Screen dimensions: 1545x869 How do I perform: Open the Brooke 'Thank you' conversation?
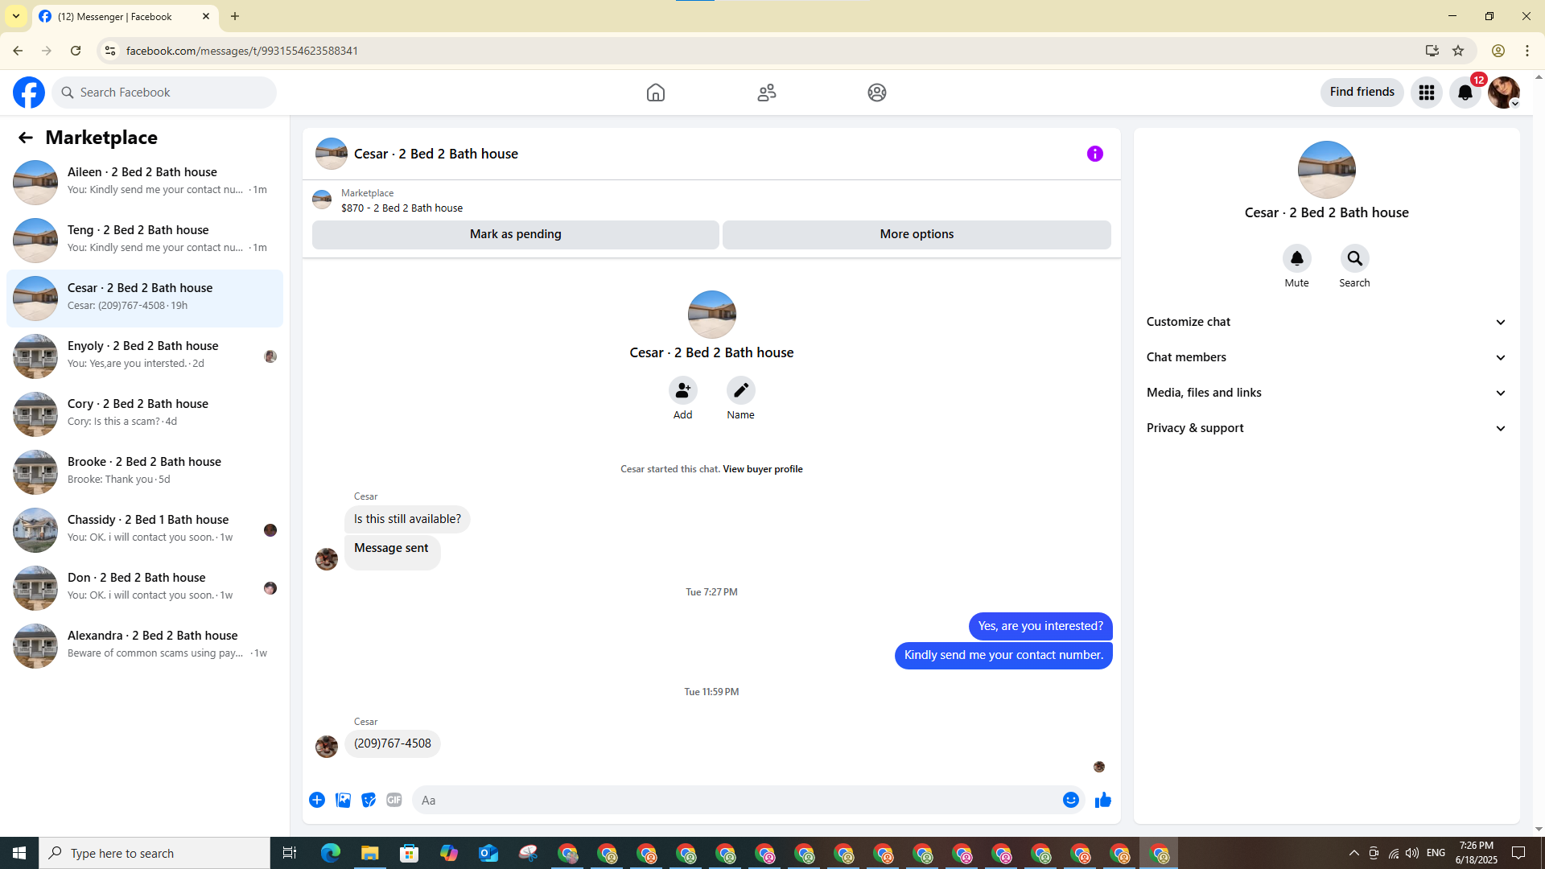[x=145, y=472]
